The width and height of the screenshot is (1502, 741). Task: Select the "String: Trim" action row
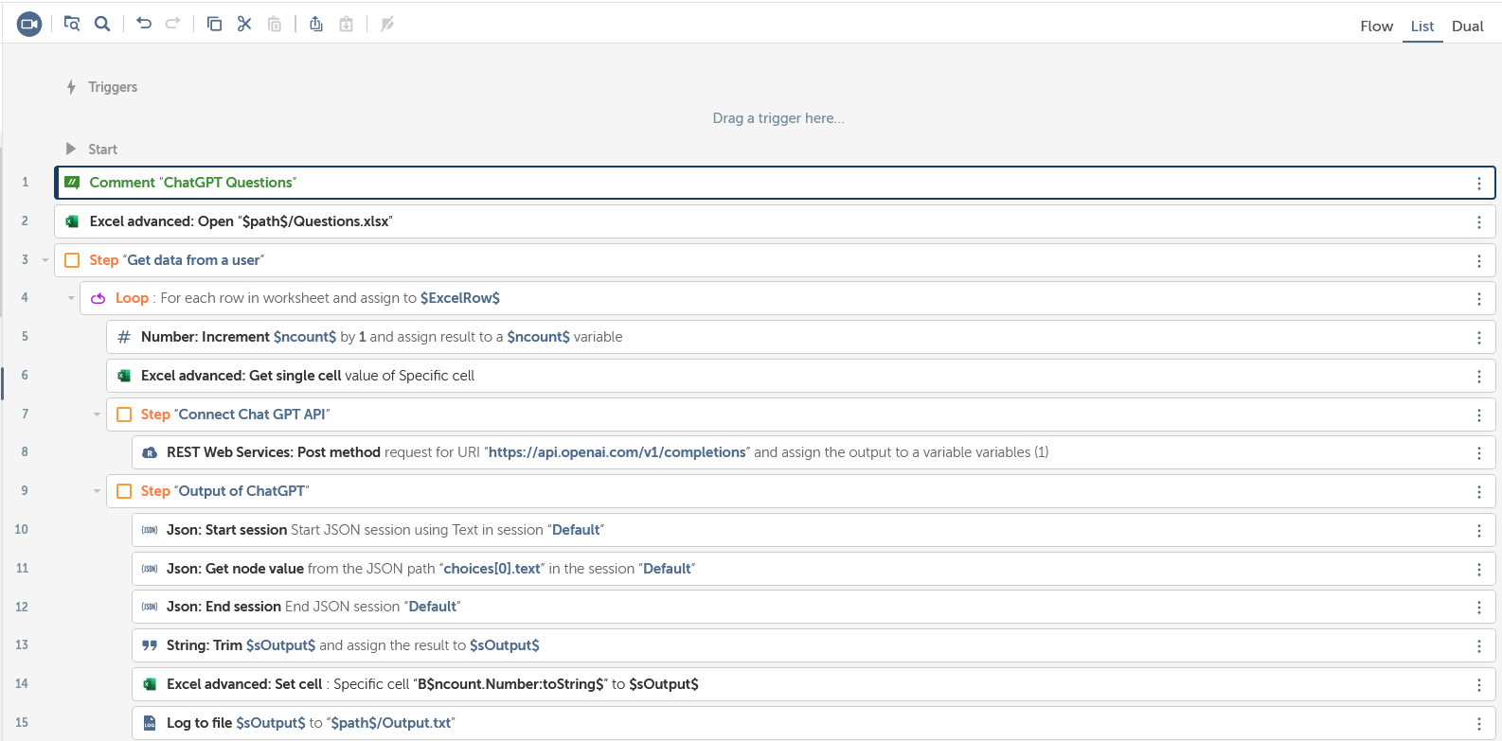pos(758,645)
